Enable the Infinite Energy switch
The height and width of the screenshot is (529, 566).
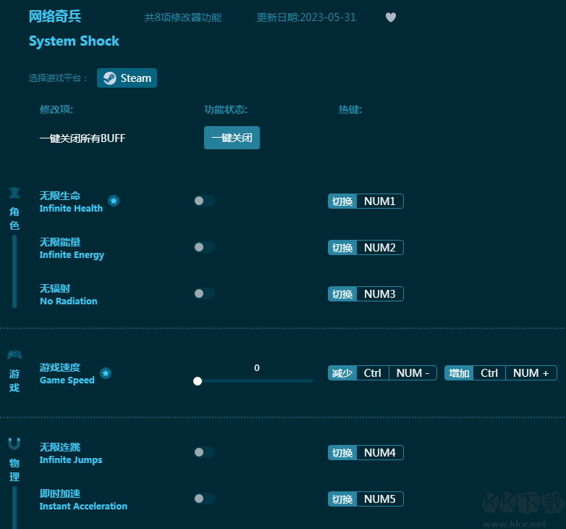(204, 247)
